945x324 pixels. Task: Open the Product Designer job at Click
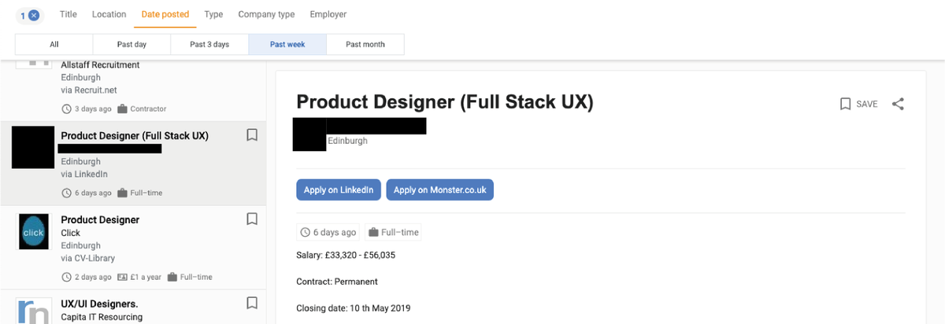click(x=134, y=248)
